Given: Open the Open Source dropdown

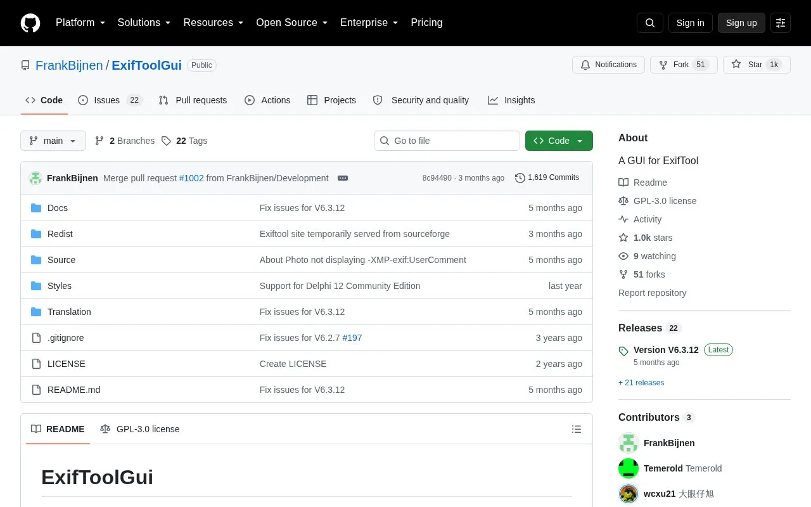Looking at the screenshot, I should pos(292,22).
